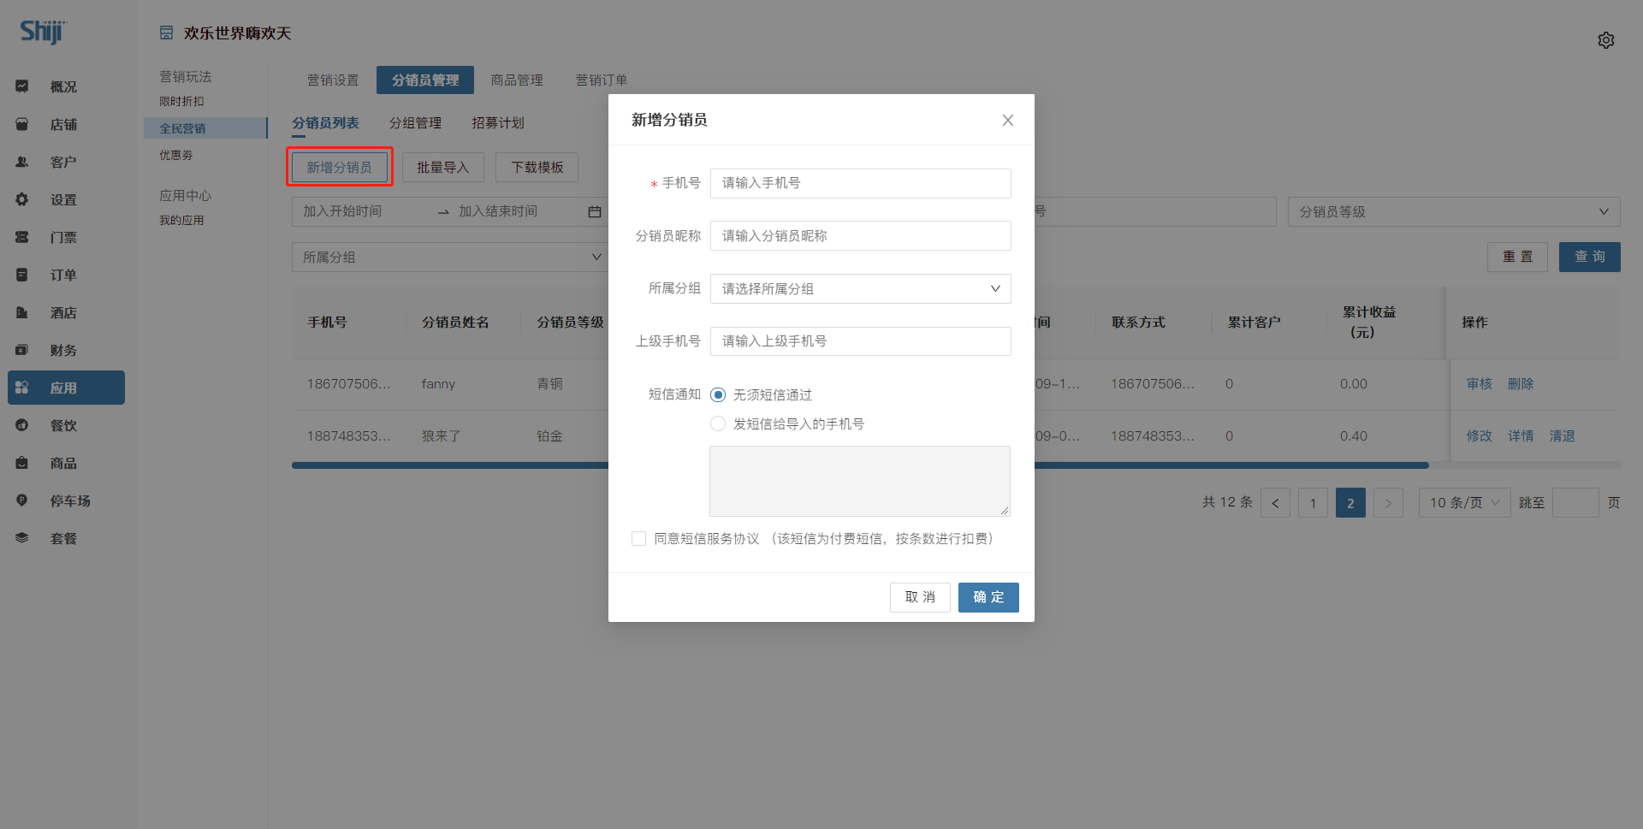Open 分组管理 sub-tab
The width and height of the screenshot is (1643, 829).
coord(415,123)
